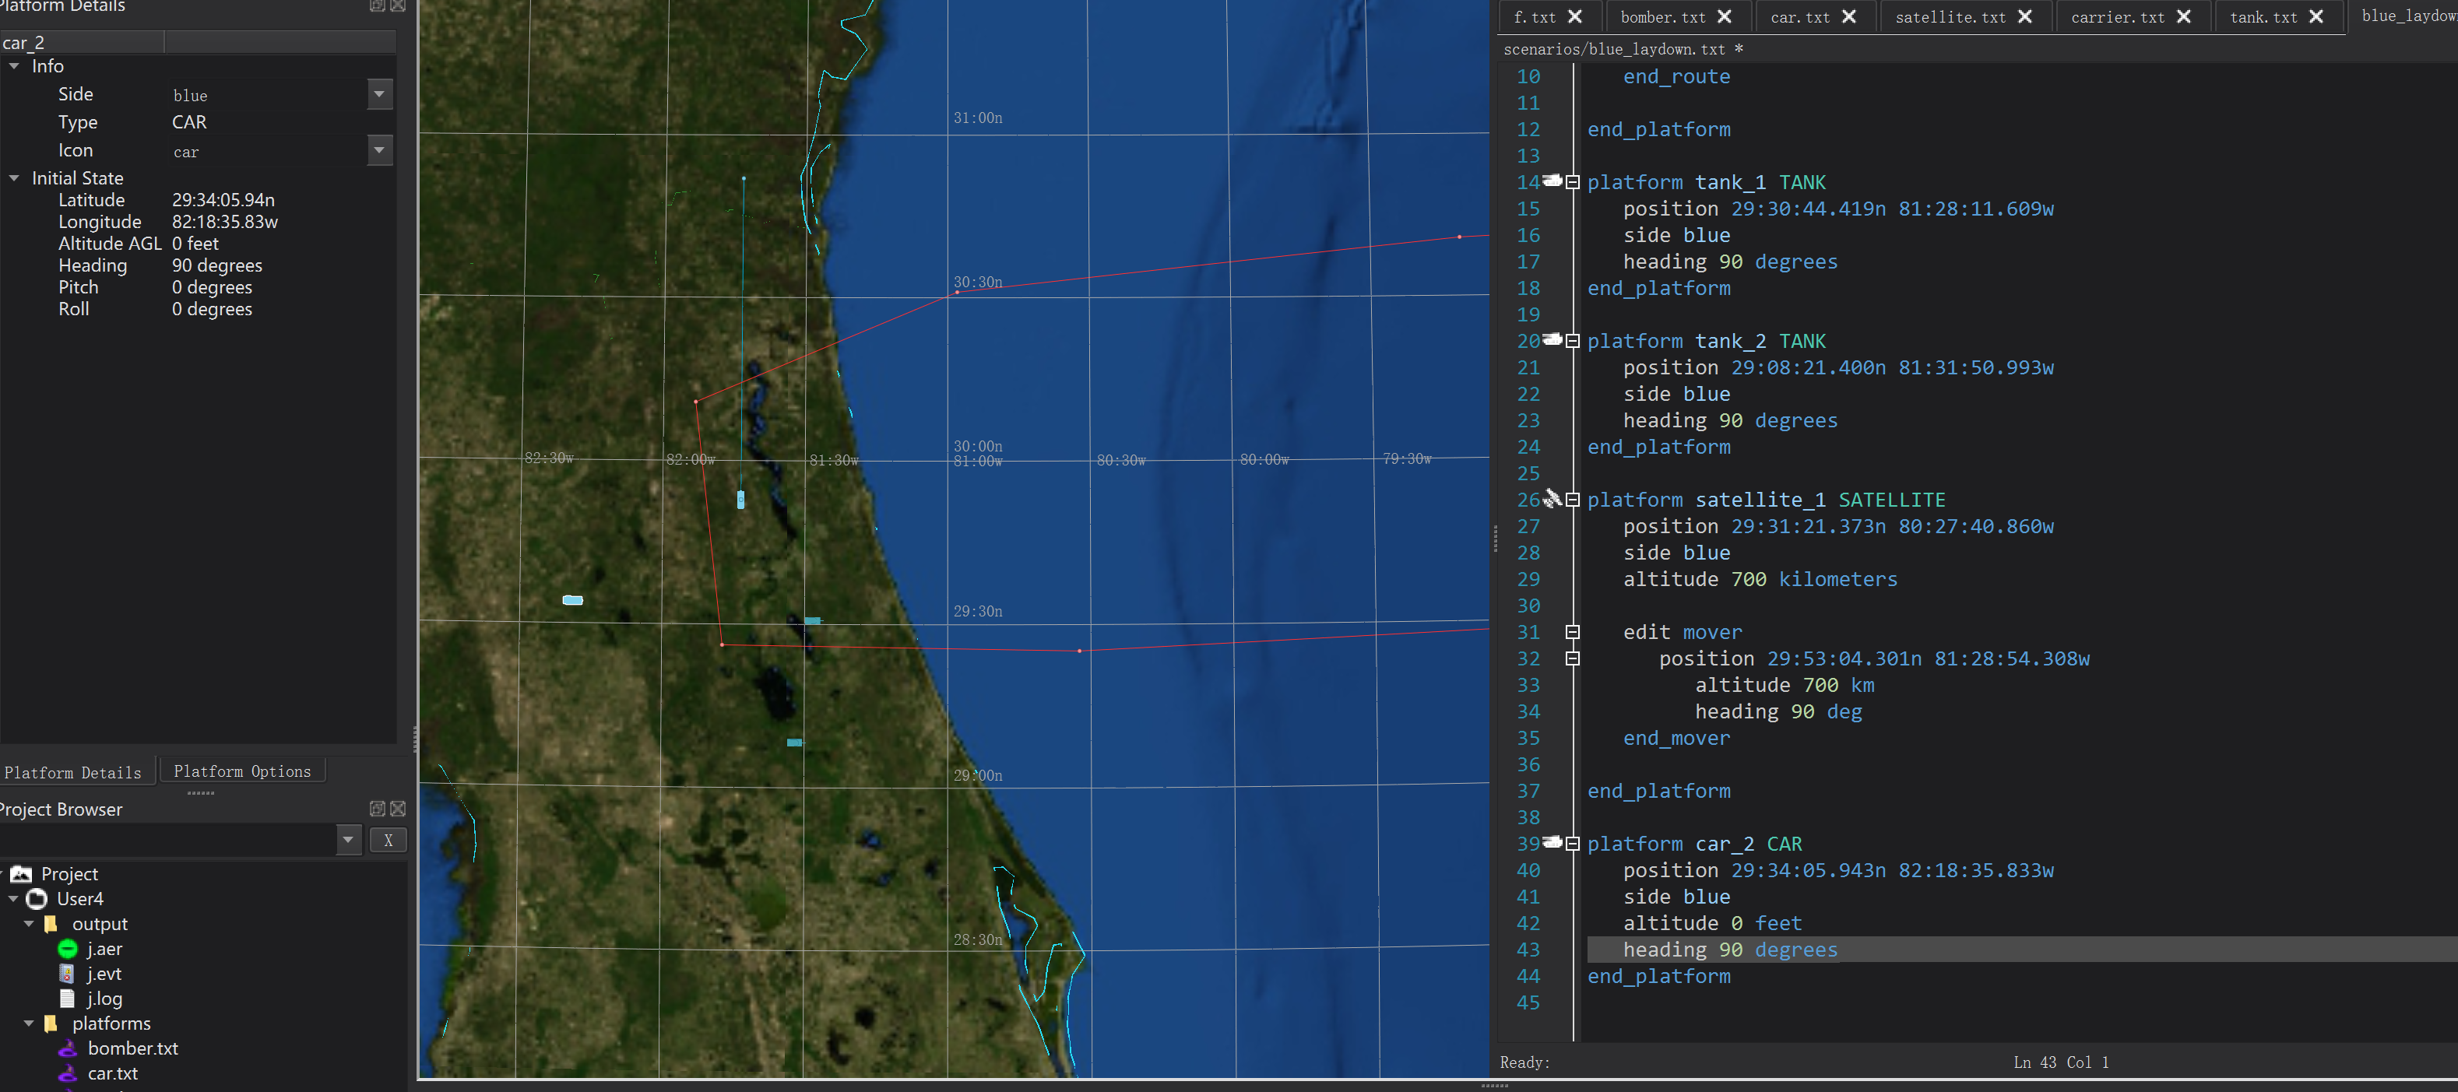
Task: Close the bomber.txt editor tab
Action: pos(1725,17)
